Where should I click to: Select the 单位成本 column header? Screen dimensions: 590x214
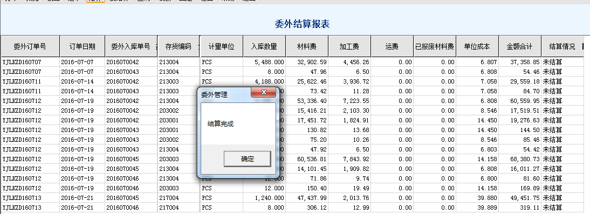(477, 47)
